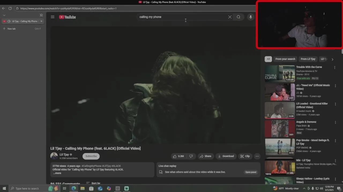Image resolution: width=343 pixels, height=192 pixels.
Task: Show more filter chips with right arrow
Action: 333,59
